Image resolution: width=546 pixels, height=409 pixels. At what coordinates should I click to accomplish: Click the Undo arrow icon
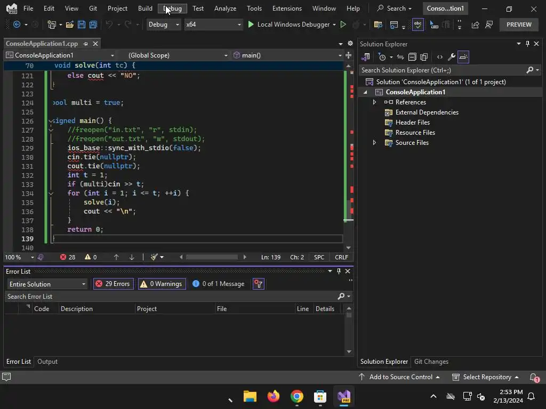(x=109, y=24)
